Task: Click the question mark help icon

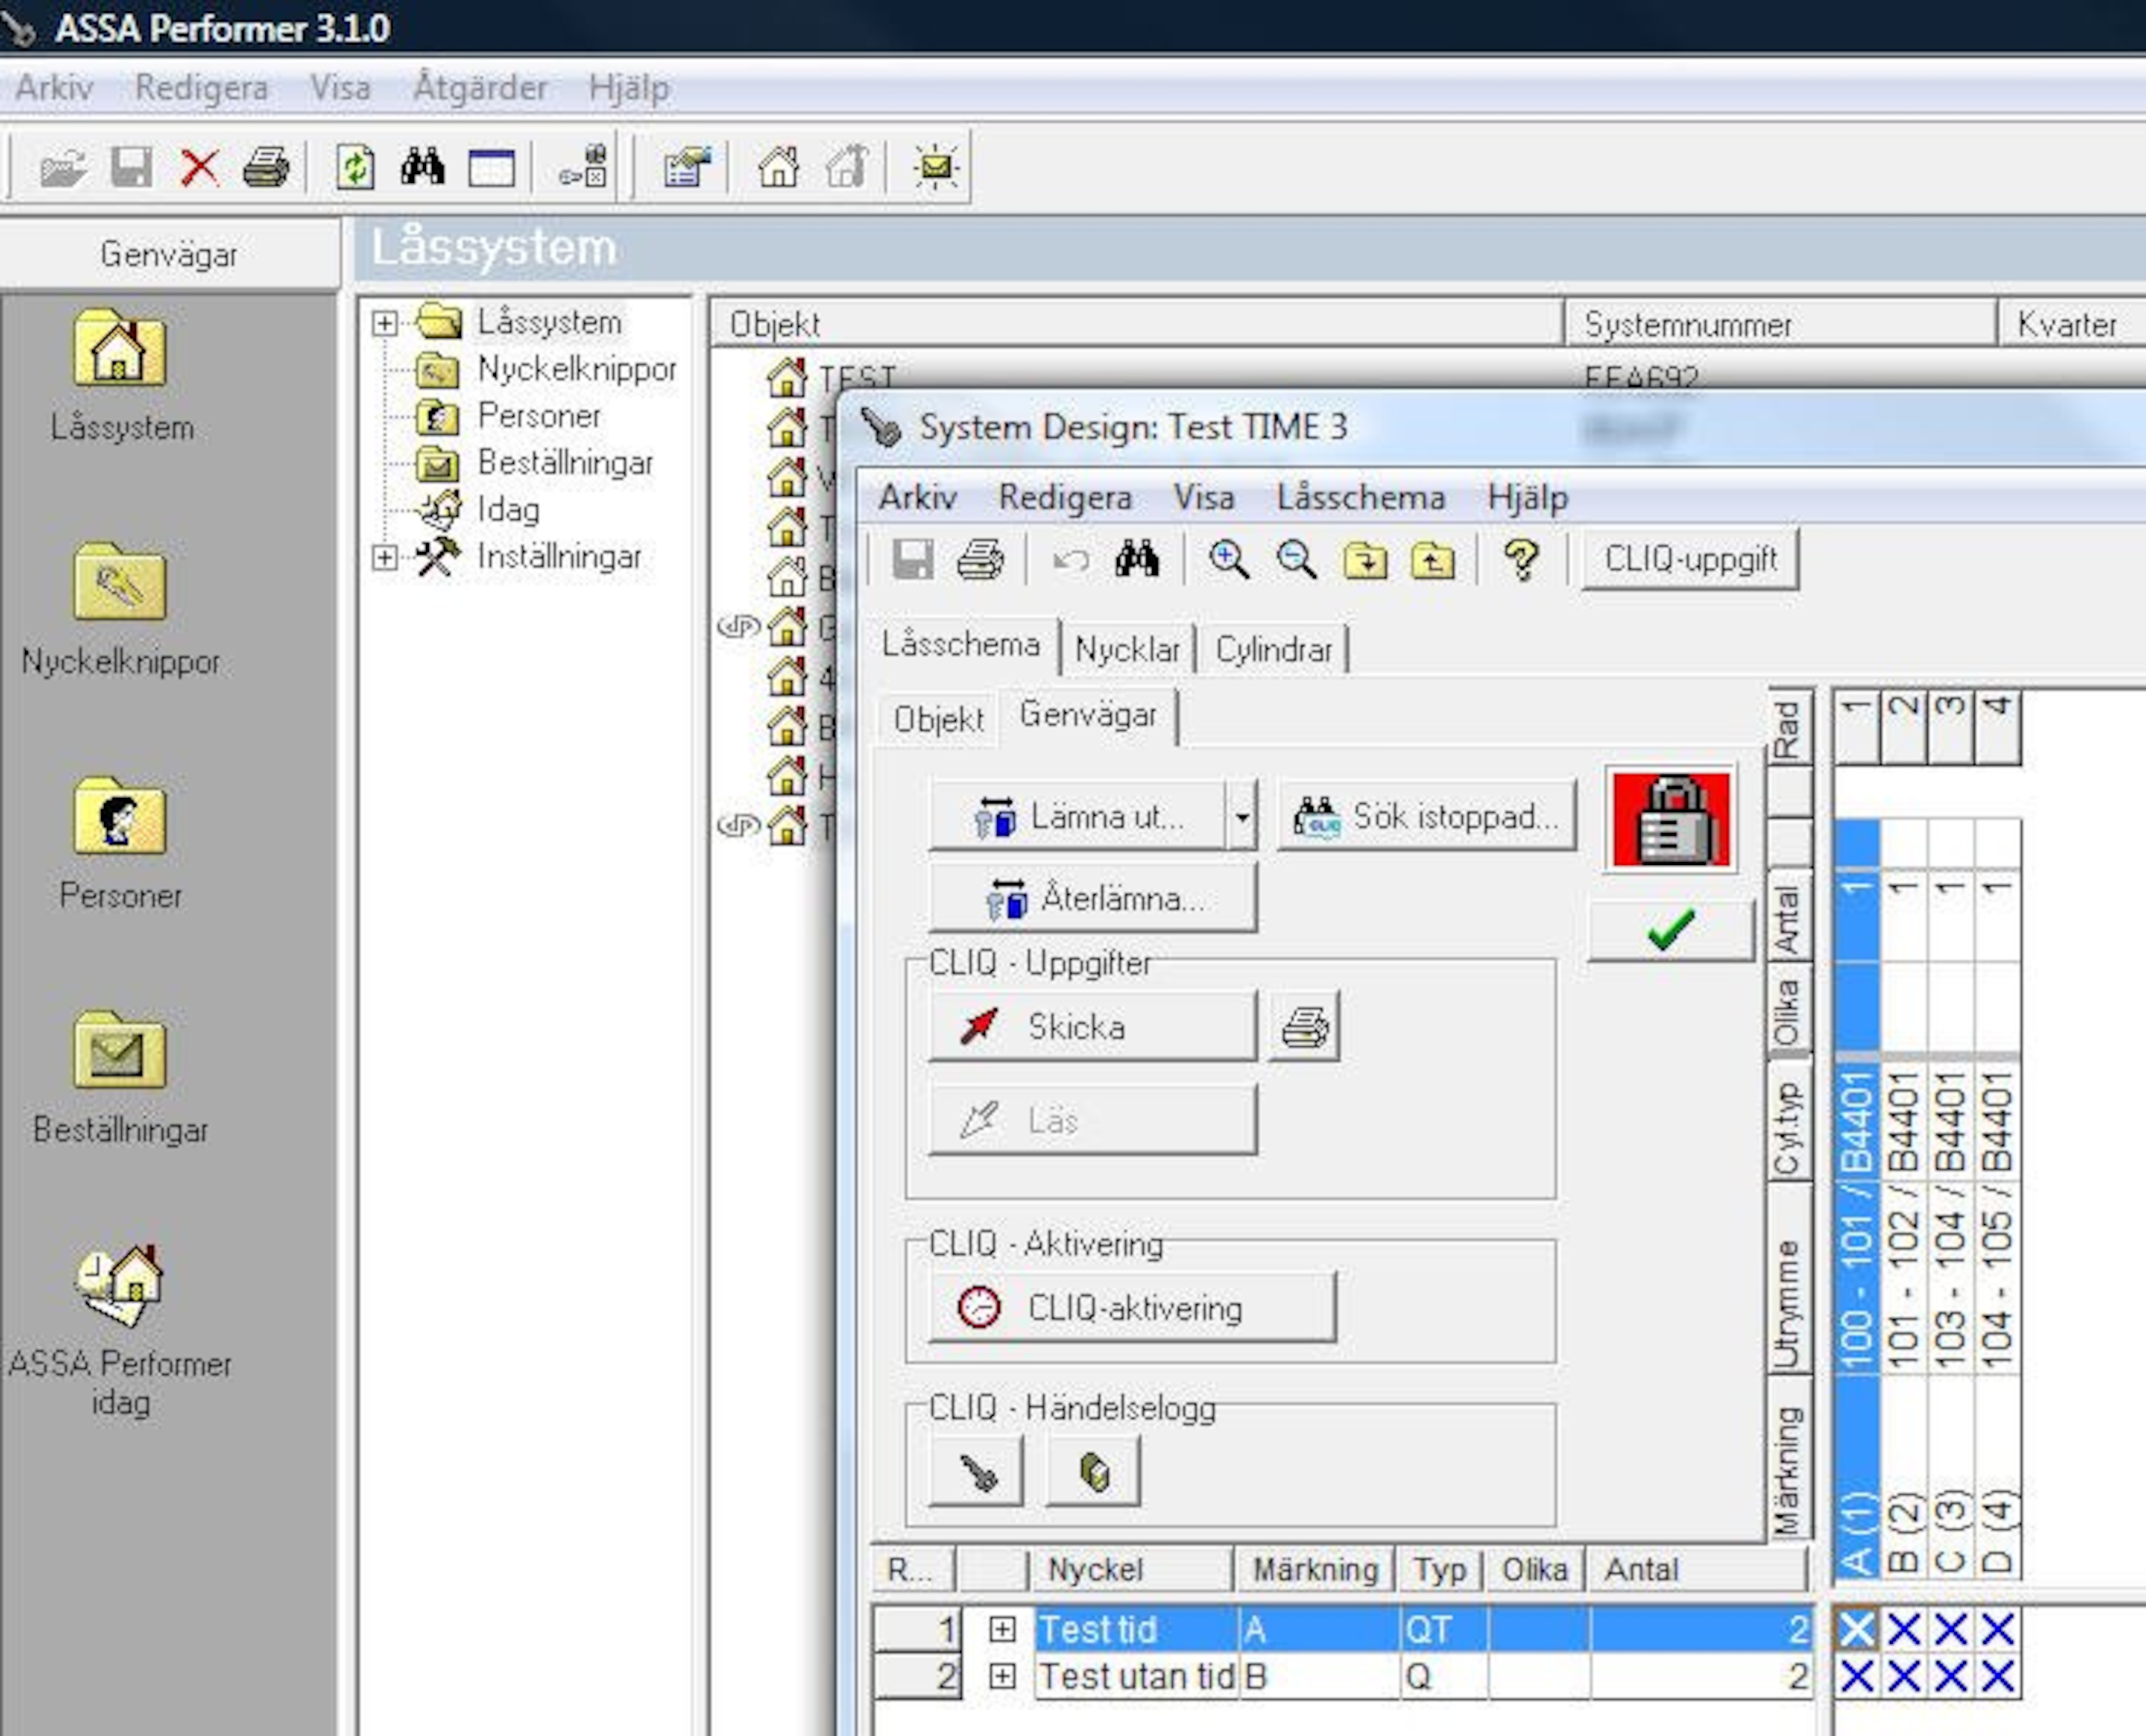Action: click(1522, 559)
